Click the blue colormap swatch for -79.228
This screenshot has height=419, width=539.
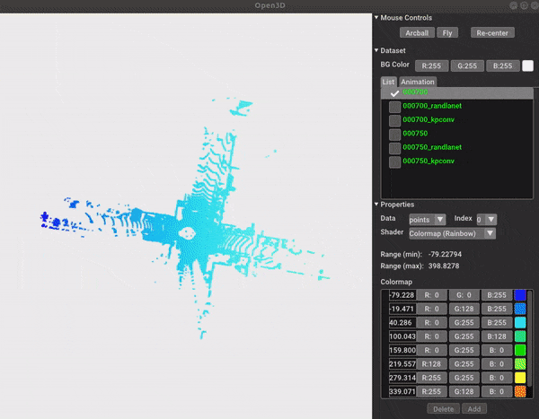[519, 295]
